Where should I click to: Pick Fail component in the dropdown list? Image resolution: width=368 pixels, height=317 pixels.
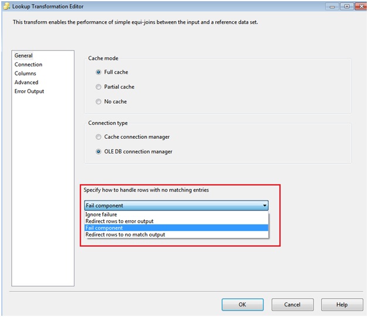[104, 228]
